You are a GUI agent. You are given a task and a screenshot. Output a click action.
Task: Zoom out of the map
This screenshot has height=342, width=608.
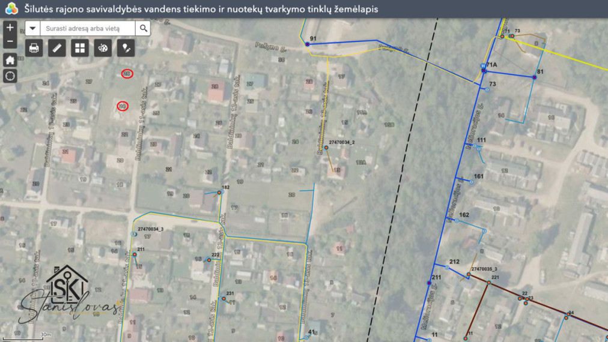[x=10, y=41]
